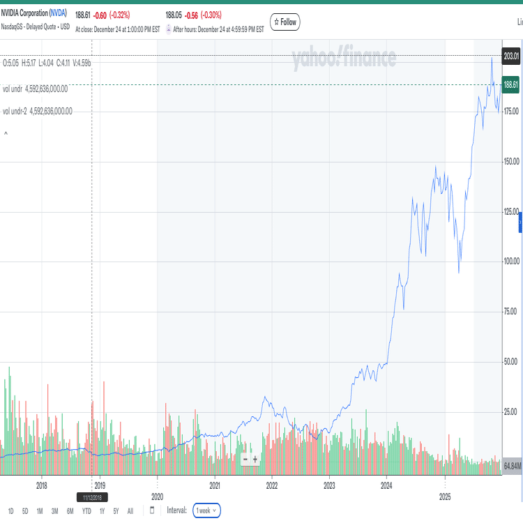
Task: Click the 2019 axis label
Action: tap(100, 485)
